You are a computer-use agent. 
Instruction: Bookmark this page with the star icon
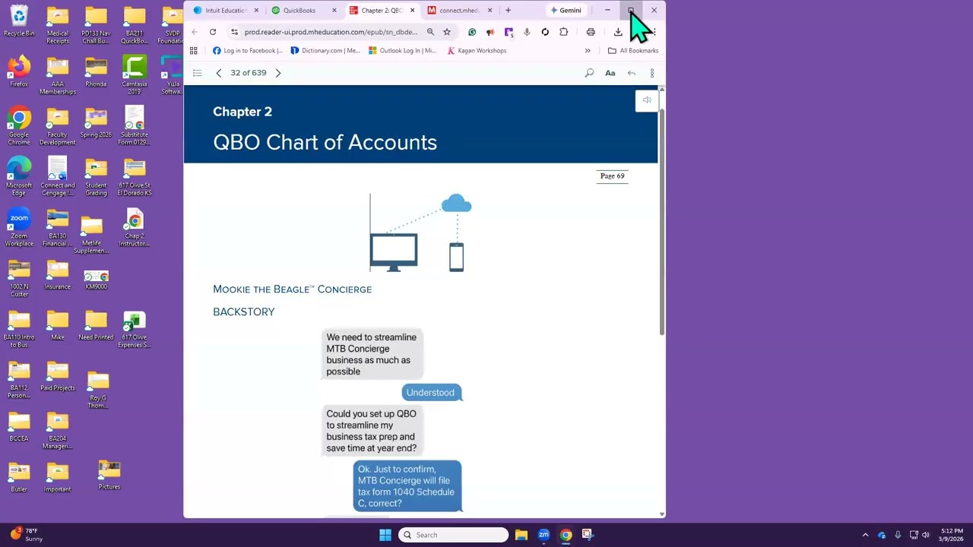pos(447,32)
